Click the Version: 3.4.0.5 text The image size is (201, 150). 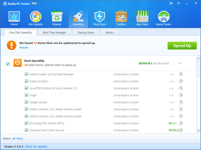[x=14, y=146]
